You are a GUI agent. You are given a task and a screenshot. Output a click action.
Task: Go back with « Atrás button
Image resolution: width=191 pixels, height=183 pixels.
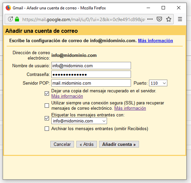click(x=87, y=144)
